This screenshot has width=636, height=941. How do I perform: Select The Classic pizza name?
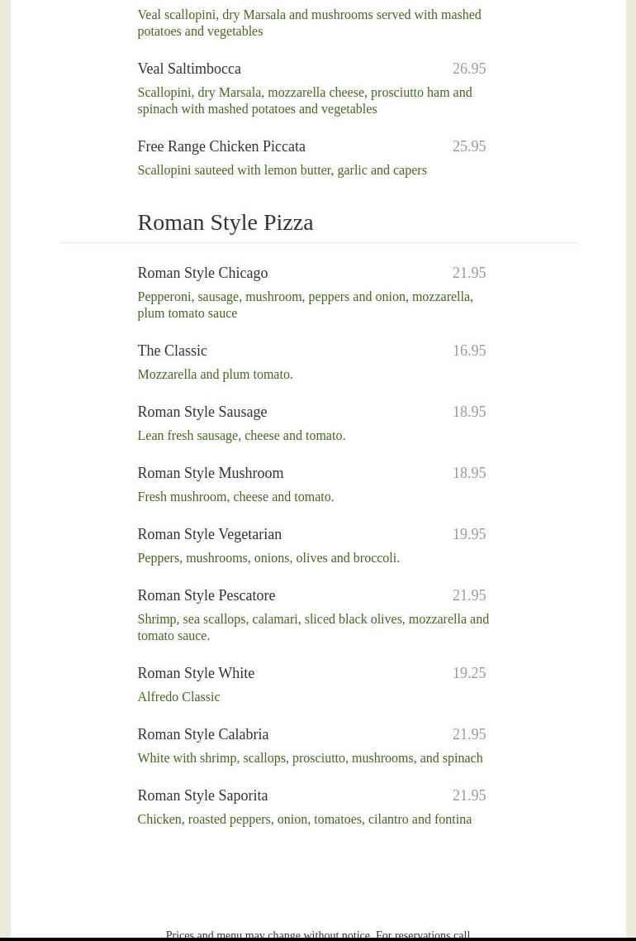pyautogui.click(x=172, y=351)
